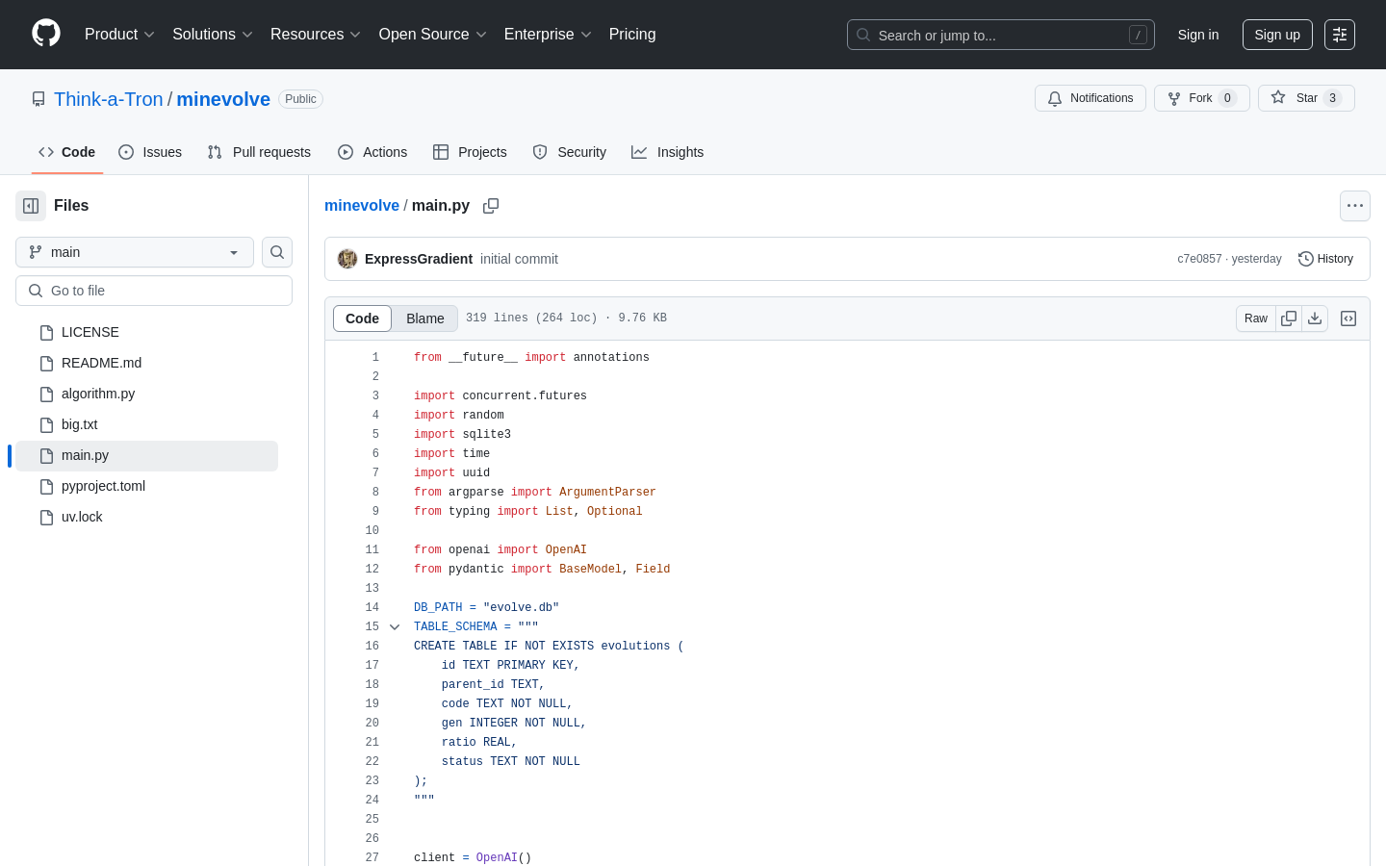Switch to Blame view toggle

425,318
